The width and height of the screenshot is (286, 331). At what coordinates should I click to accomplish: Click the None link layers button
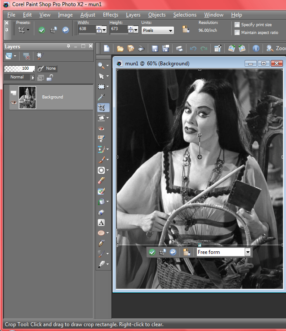(x=47, y=68)
